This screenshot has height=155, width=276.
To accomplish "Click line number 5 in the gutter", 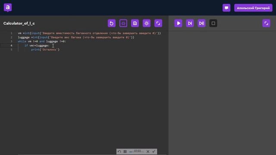I will (12, 50).
